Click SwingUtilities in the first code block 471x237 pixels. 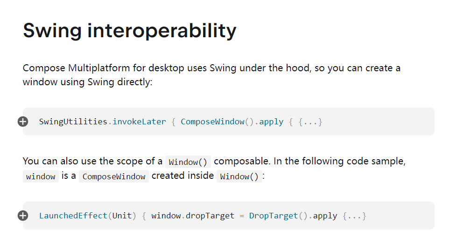tap(73, 122)
